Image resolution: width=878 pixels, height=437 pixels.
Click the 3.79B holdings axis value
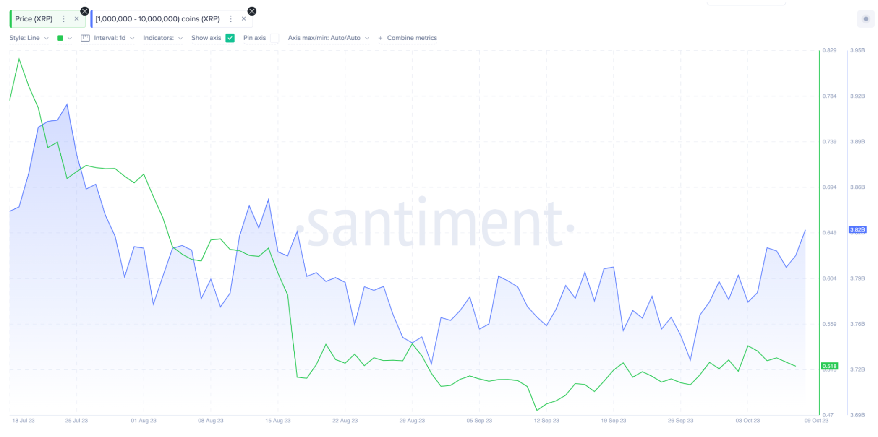[x=857, y=278]
